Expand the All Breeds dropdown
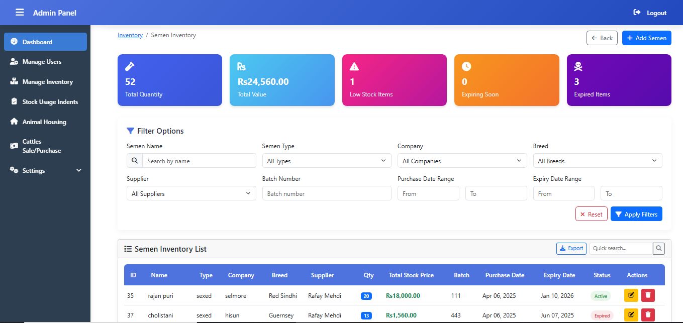 [x=597, y=161]
